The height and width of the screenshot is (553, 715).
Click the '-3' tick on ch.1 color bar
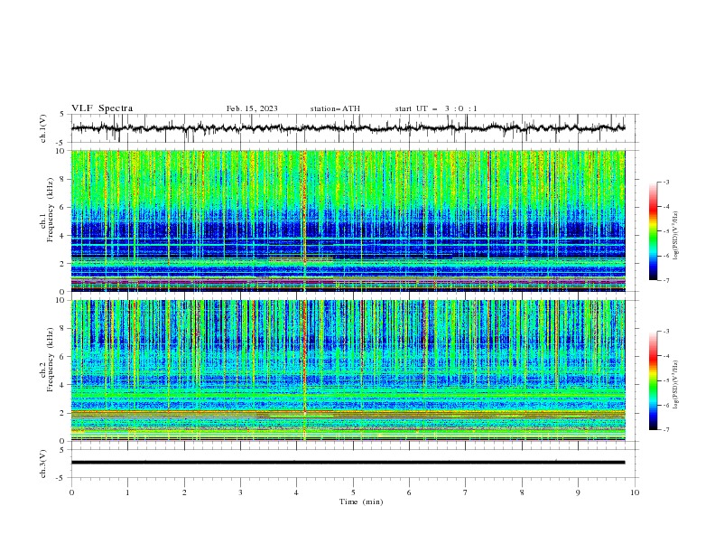pyautogui.click(x=666, y=182)
